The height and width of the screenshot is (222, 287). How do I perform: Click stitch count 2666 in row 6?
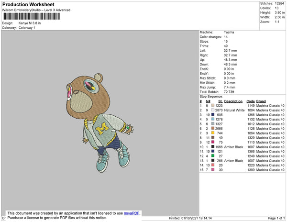[219, 129]
